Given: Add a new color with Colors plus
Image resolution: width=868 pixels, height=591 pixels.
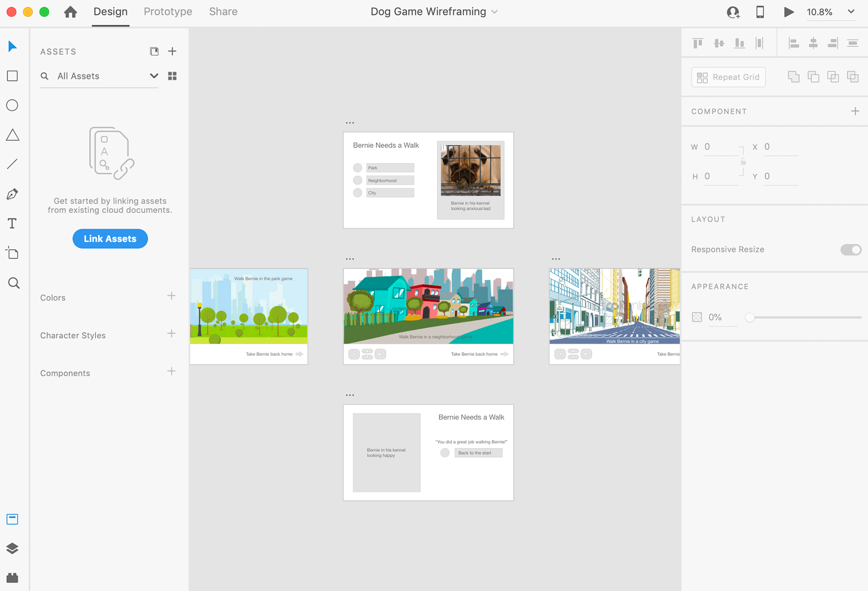Looking at the screenshot, I should click(x=171, y=296).
